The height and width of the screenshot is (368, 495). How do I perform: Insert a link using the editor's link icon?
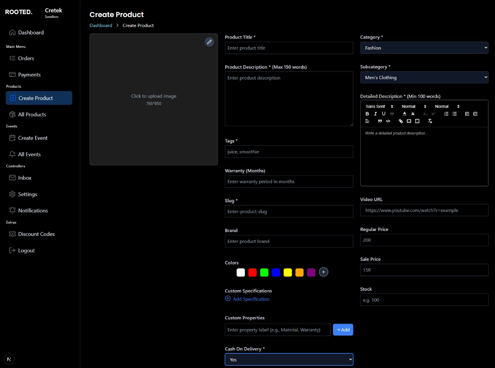tap(401, 121)
